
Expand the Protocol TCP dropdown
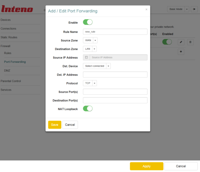pyautogui.click(x=90, y=83)
